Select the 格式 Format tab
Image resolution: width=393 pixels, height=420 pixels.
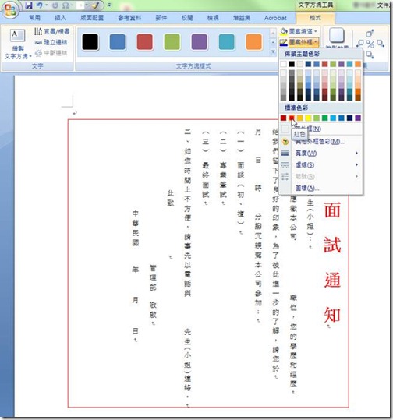[315, 18]
